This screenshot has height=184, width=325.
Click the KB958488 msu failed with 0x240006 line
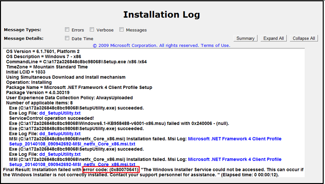119,124
